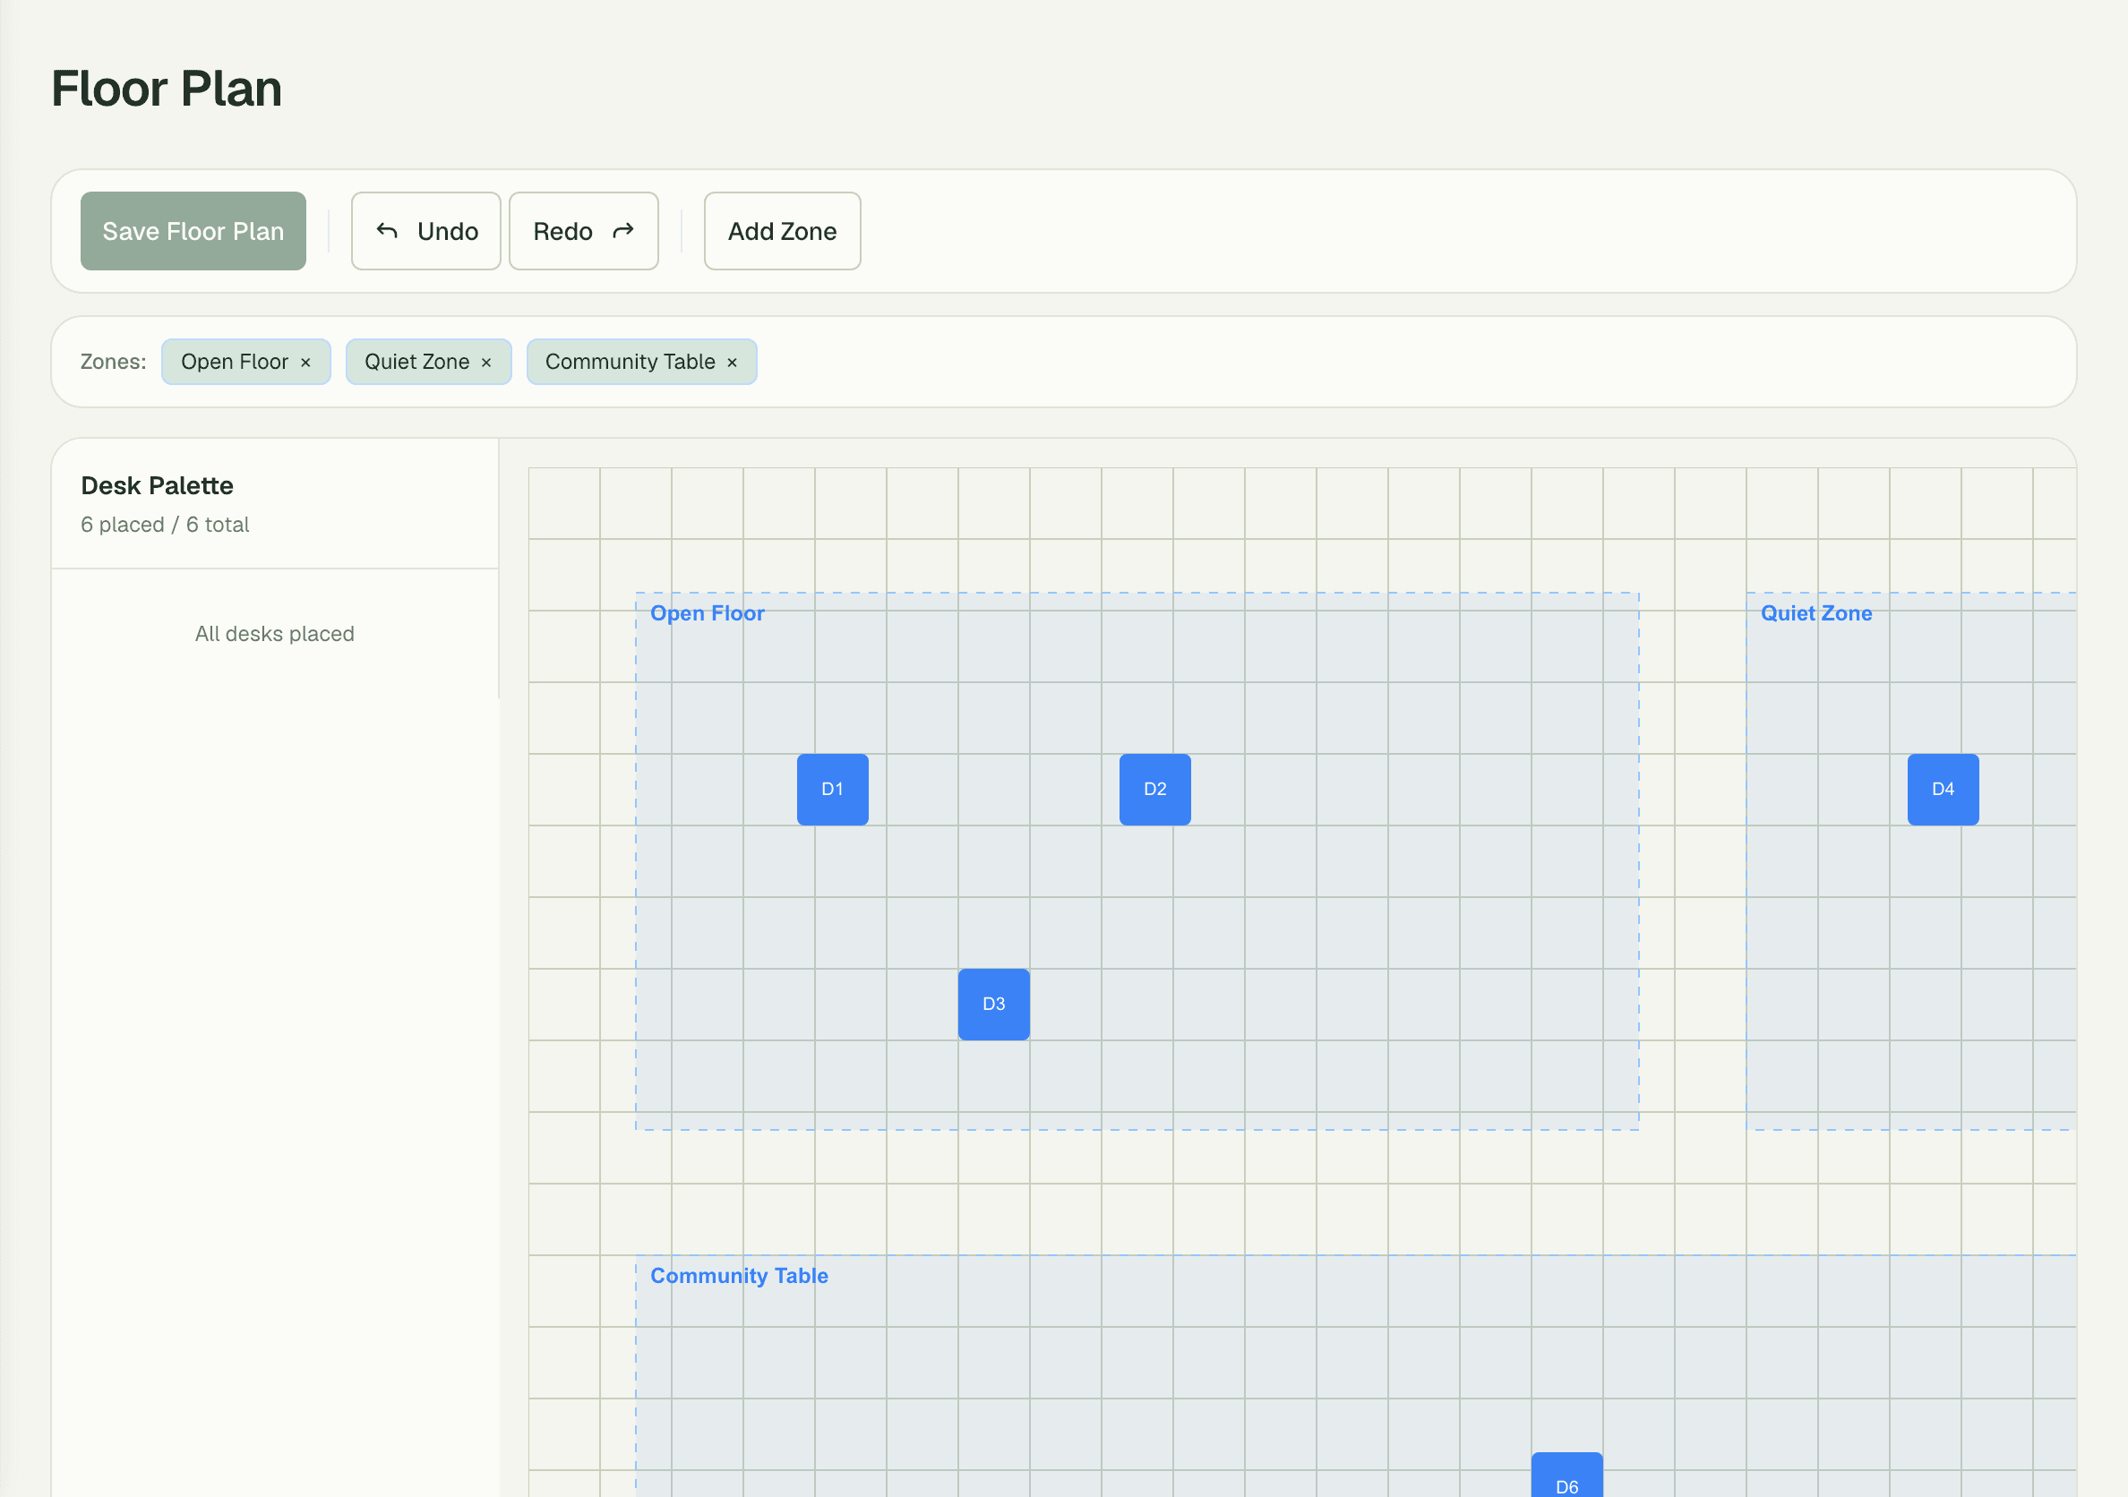The width and height of the screenshot is (2128, 1497).
Task: Select desk D2 on the grid
Action: 1154,790
